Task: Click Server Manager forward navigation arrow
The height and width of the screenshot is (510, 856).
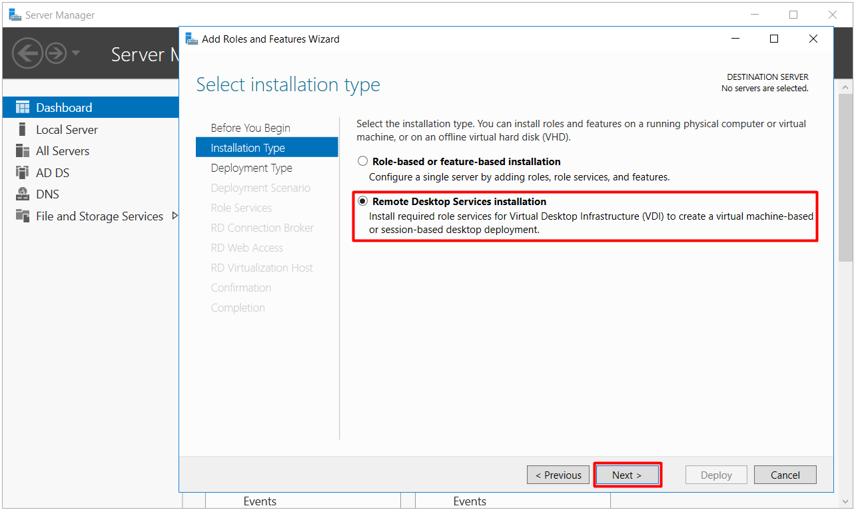Action: (56, 53)
